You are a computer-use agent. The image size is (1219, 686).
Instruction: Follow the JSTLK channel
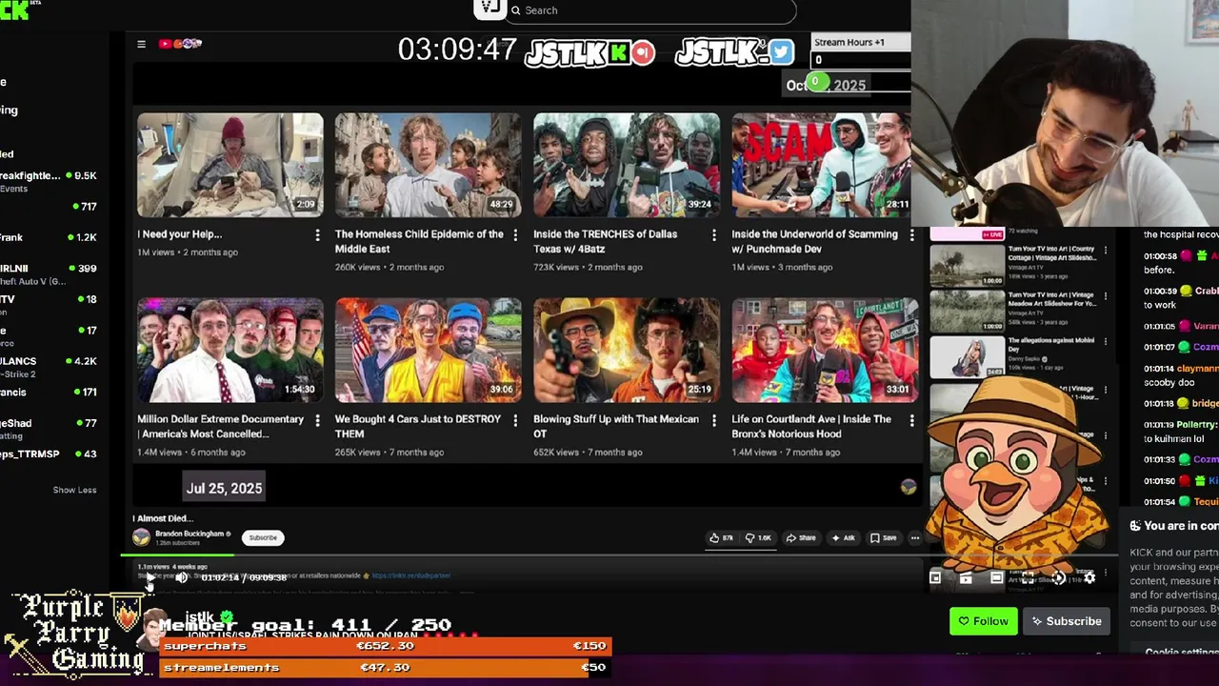pos(983,621)
